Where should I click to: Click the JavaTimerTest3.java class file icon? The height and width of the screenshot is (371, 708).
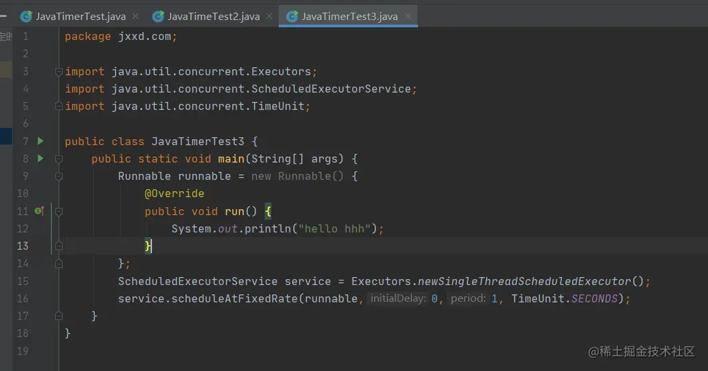coord(292,17)
